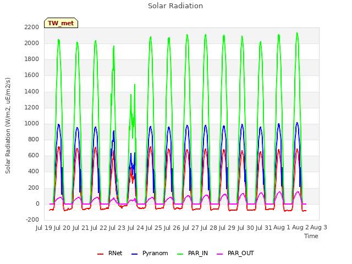
Task: Click the 1400 y-axis tick label
Action: point(32,91)
